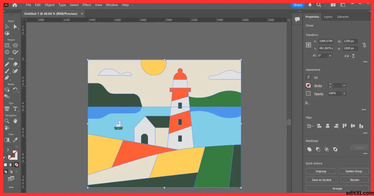
Task: Open the stroke weight unit dropdown
Action: point(344,86)
